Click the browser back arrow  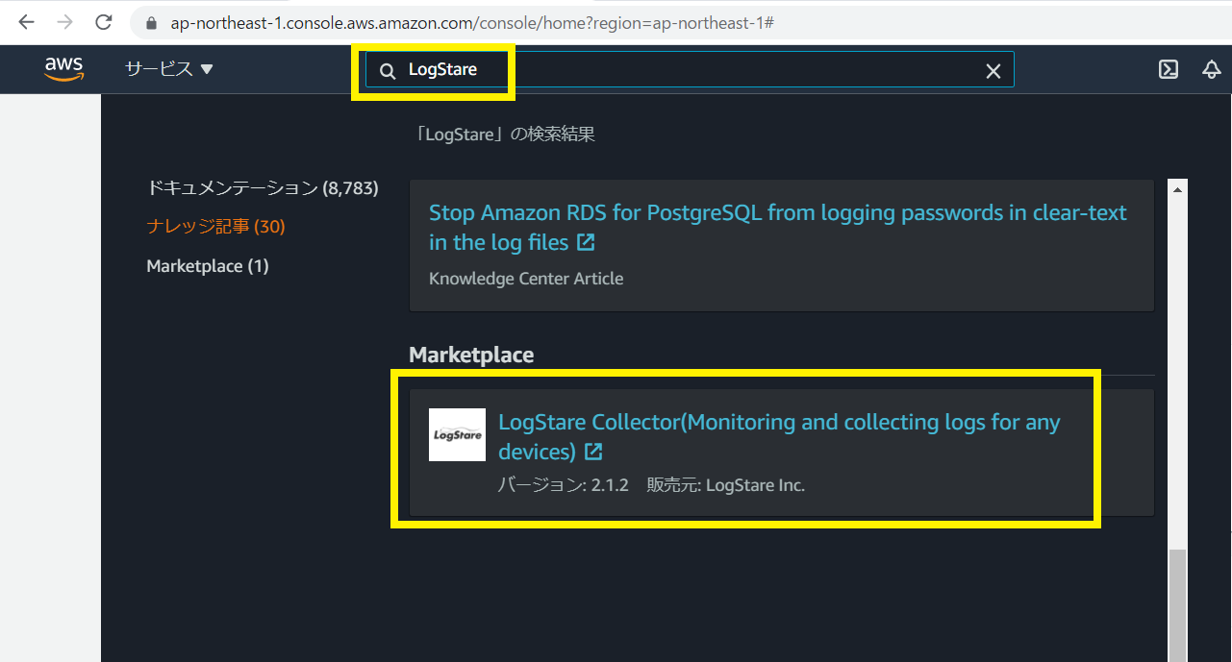26,21
